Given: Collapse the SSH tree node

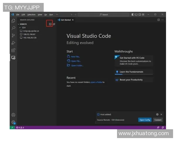Looking at the screenshot, I should pos(23,28).
